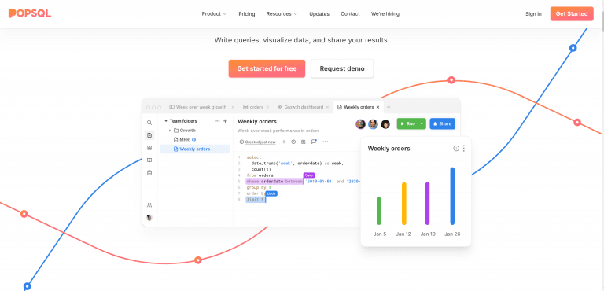Click the PopSQL logo
This screenshot has height=291, width=604.
click(x=30, y=13)
